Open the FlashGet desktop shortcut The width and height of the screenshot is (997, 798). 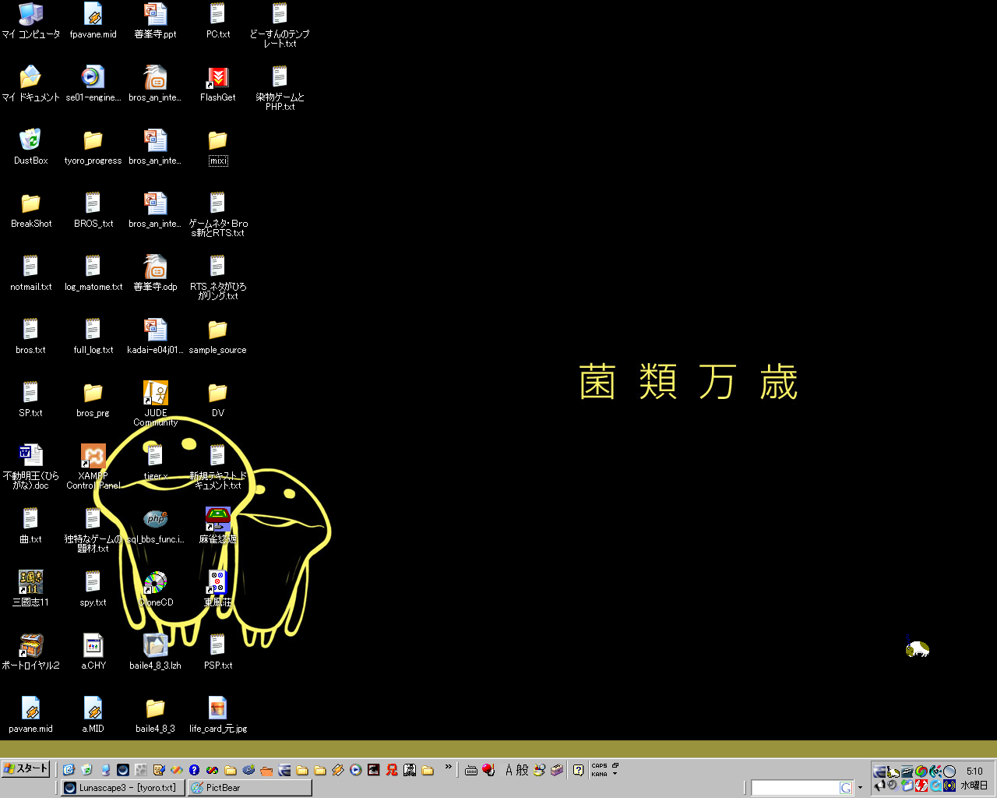[218, 78]
